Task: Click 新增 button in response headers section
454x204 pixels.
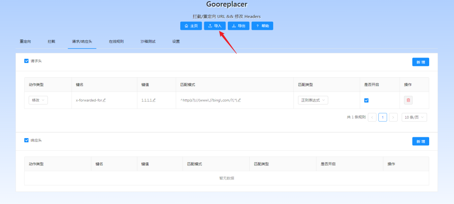Action: 420,141
